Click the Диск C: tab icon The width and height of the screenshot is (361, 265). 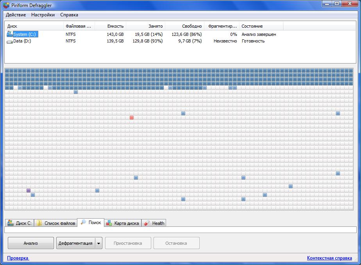tap(11, 223)
